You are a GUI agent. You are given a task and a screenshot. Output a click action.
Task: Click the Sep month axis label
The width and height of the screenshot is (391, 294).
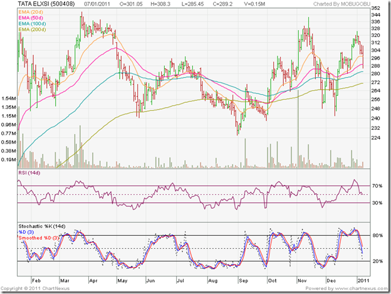[243, 281]
